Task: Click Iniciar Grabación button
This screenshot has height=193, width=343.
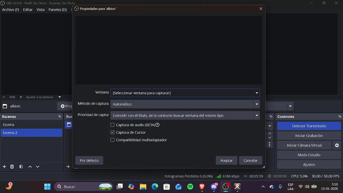Action: click(x=309, y=136)
